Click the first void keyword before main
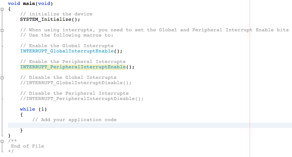The width and height of the screenshot is (292, 157). [14, 3]
